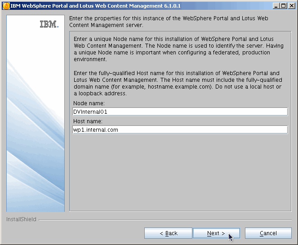Viewport: 298px width, 245px height.
Task: Proceed with the Next button
Action: 216,233
